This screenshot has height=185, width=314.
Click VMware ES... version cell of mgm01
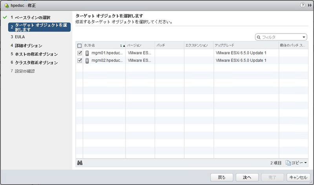tap(140, 53)
